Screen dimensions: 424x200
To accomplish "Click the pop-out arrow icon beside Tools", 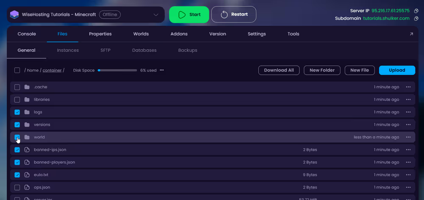I will pos(411,34).
